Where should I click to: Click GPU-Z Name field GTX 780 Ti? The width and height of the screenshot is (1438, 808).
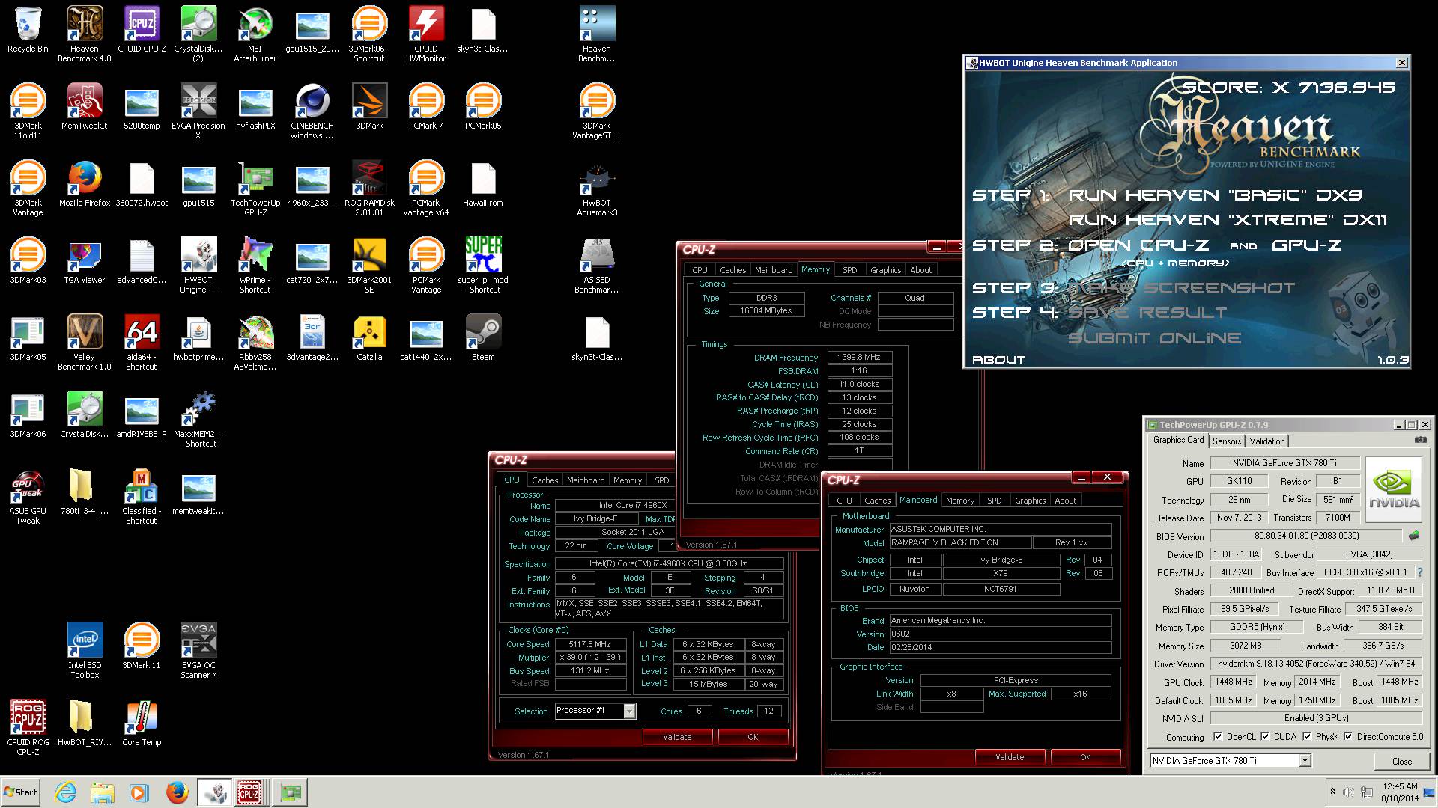pos(1284,463)
